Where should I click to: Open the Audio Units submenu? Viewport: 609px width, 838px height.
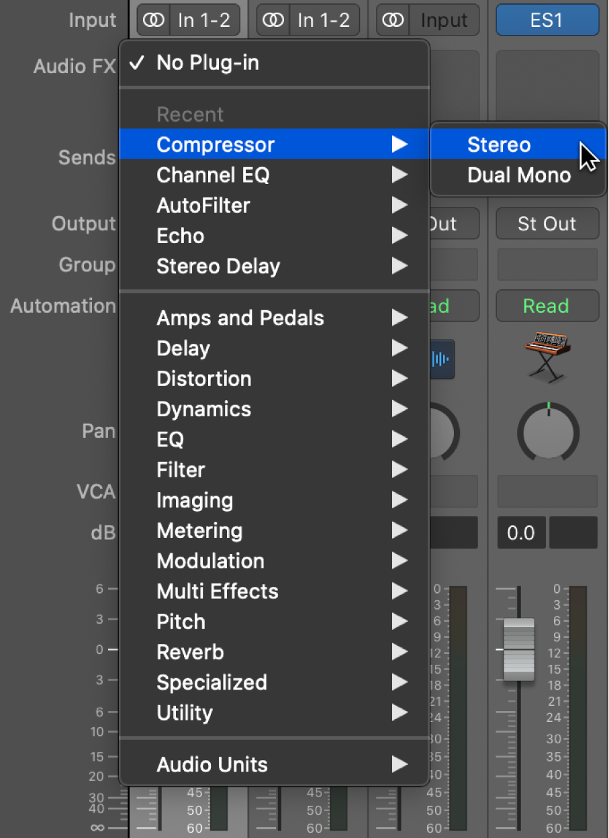[x=212, y=764]
